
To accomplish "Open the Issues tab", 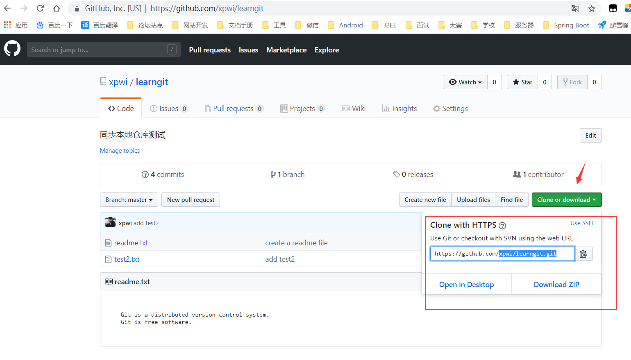I will click(169, 108).
